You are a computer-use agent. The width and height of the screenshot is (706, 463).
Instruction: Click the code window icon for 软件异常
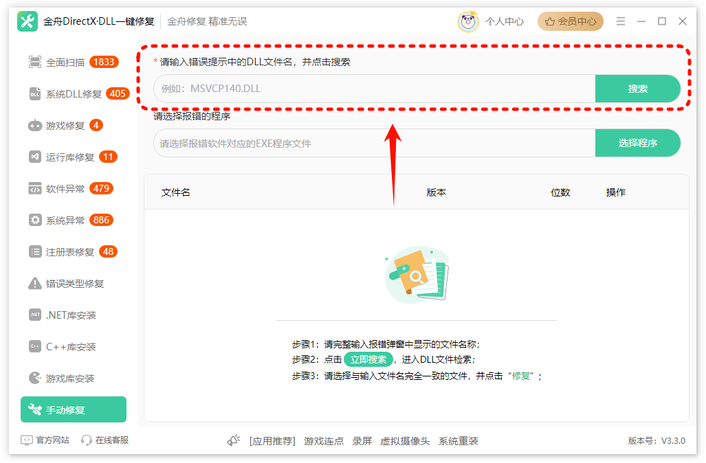click(34, 188)
